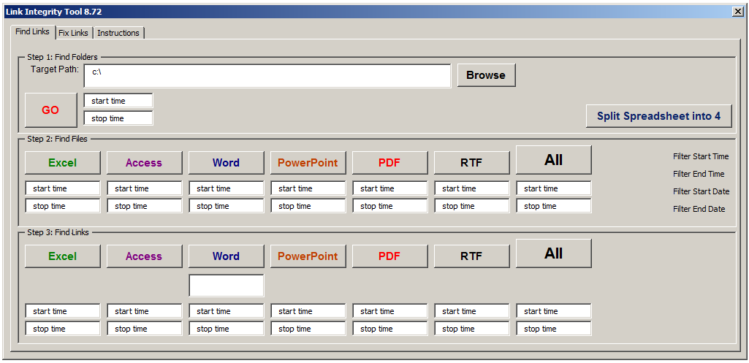Click Access button in Step 2 Find Files
Screen dimensions: 749x363
point(144,163)
